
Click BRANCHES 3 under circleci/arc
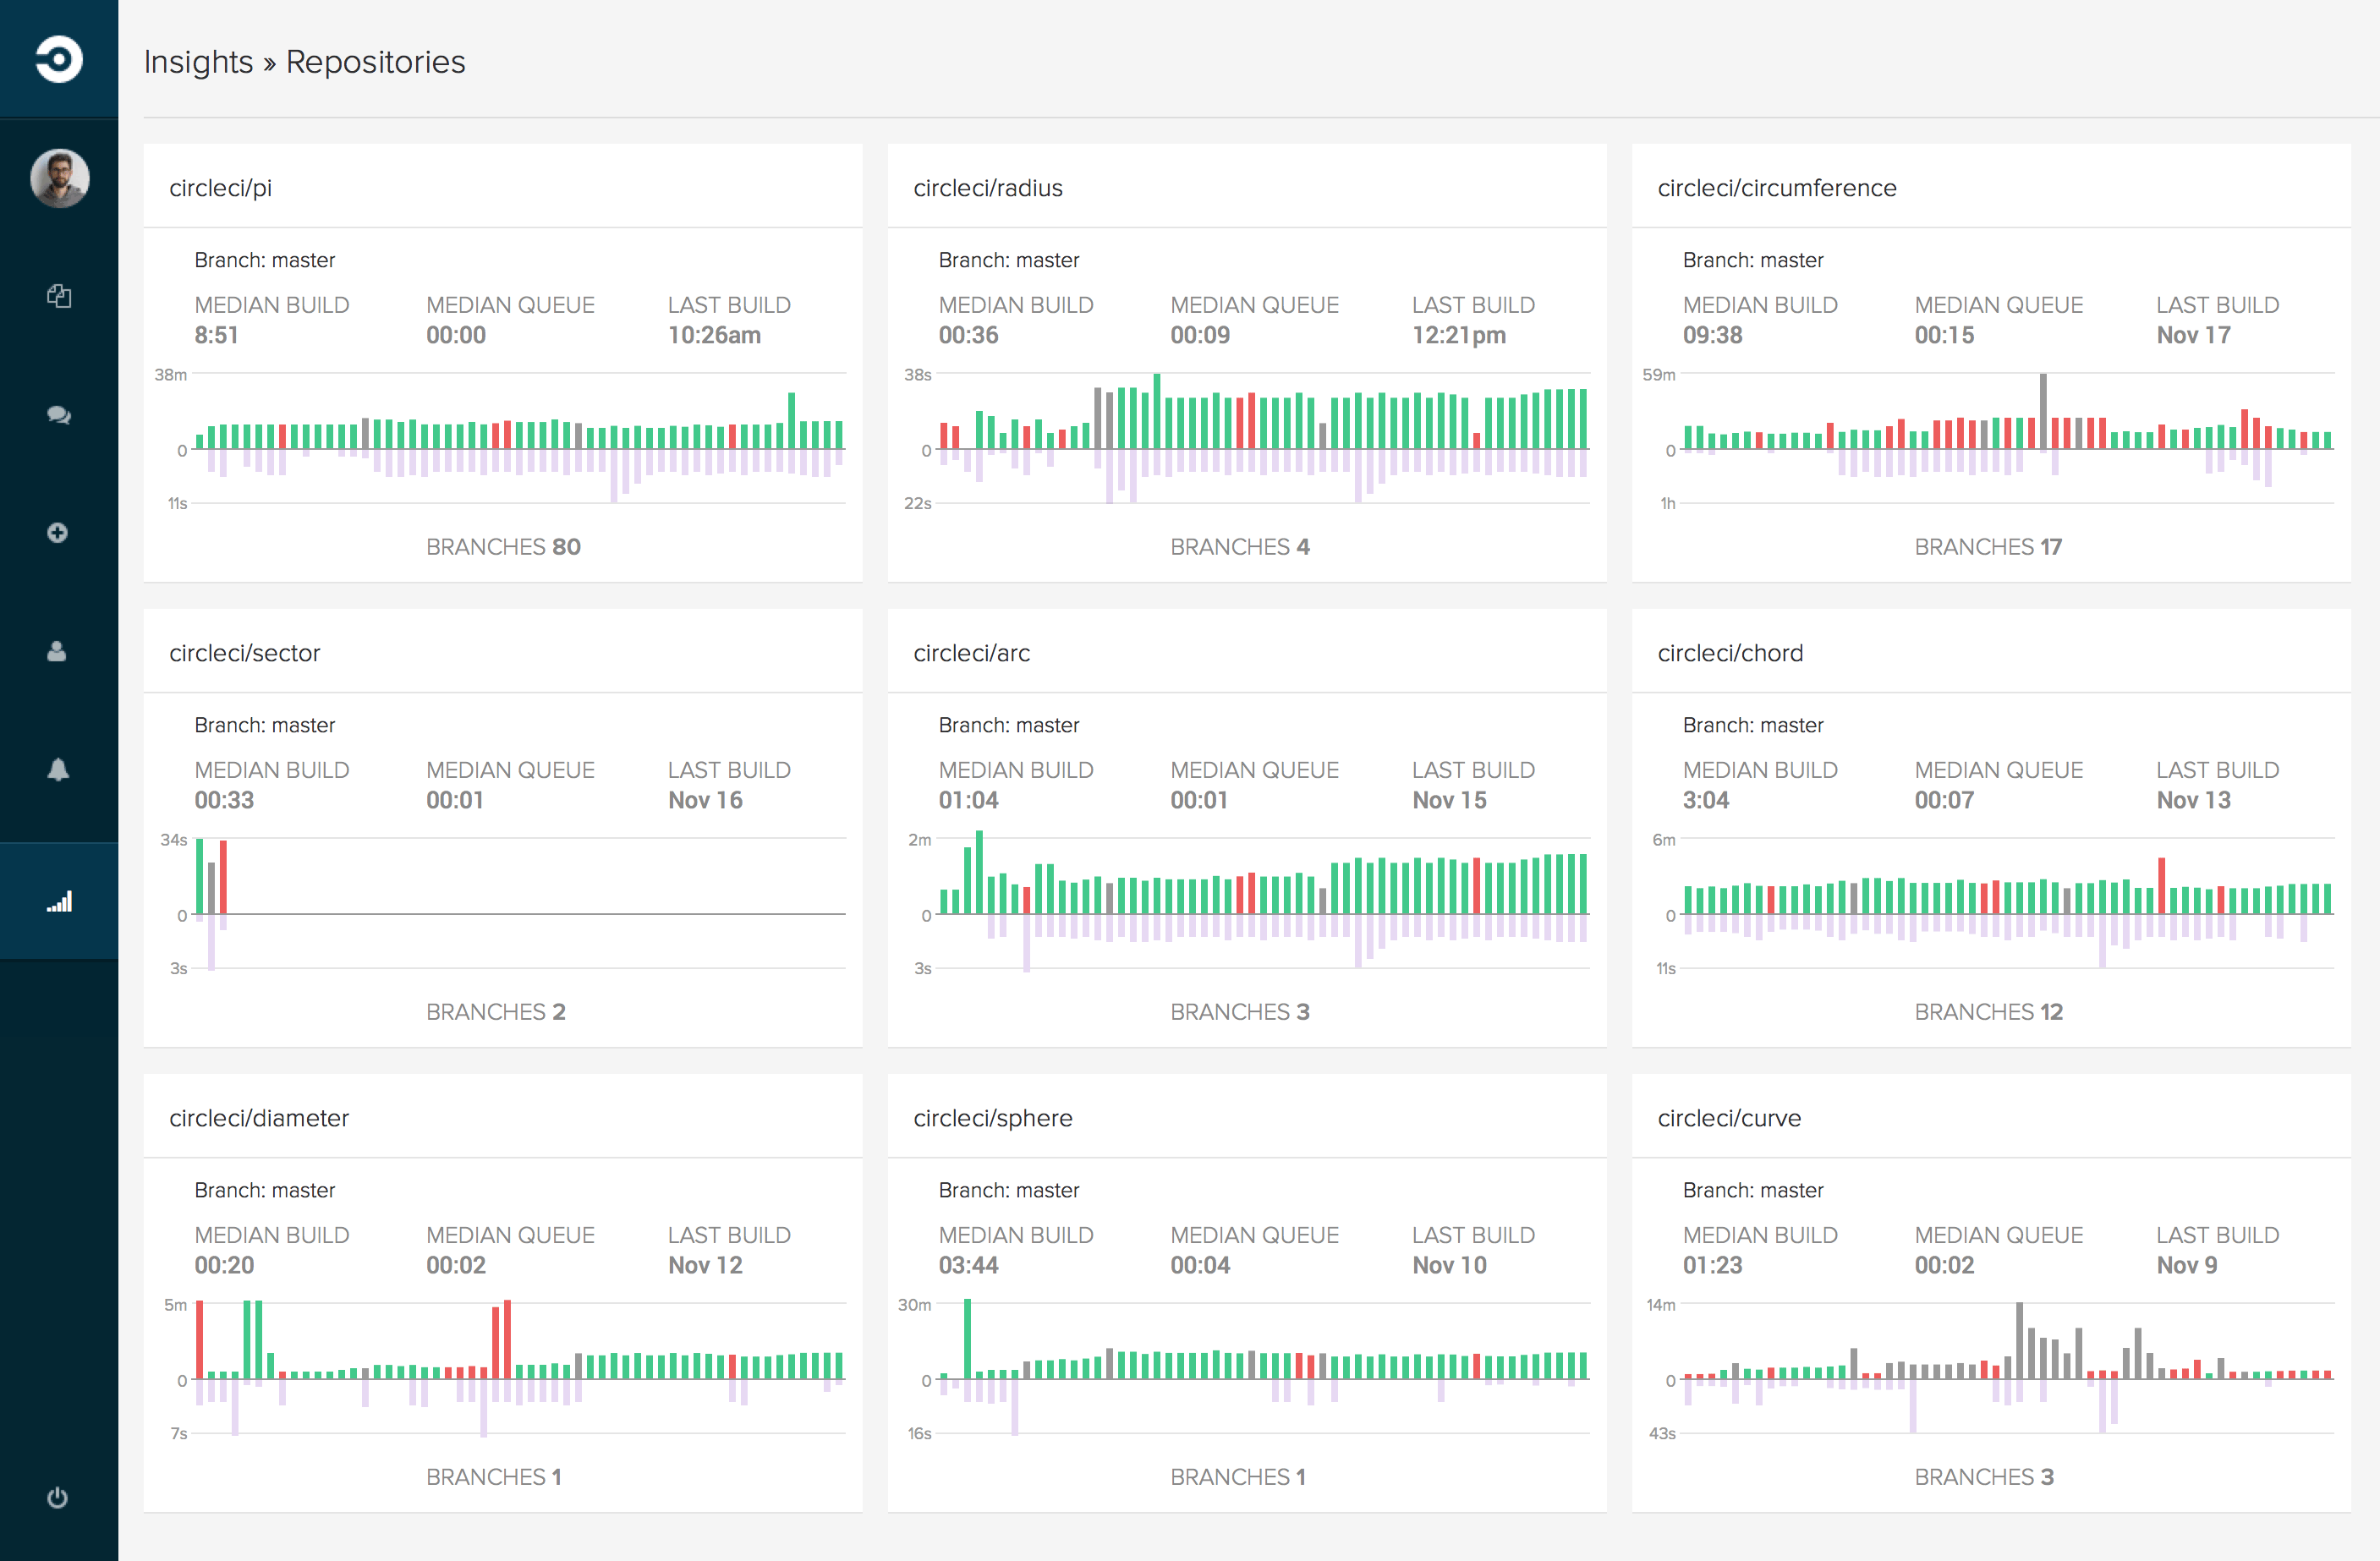pos(1240,1012)
